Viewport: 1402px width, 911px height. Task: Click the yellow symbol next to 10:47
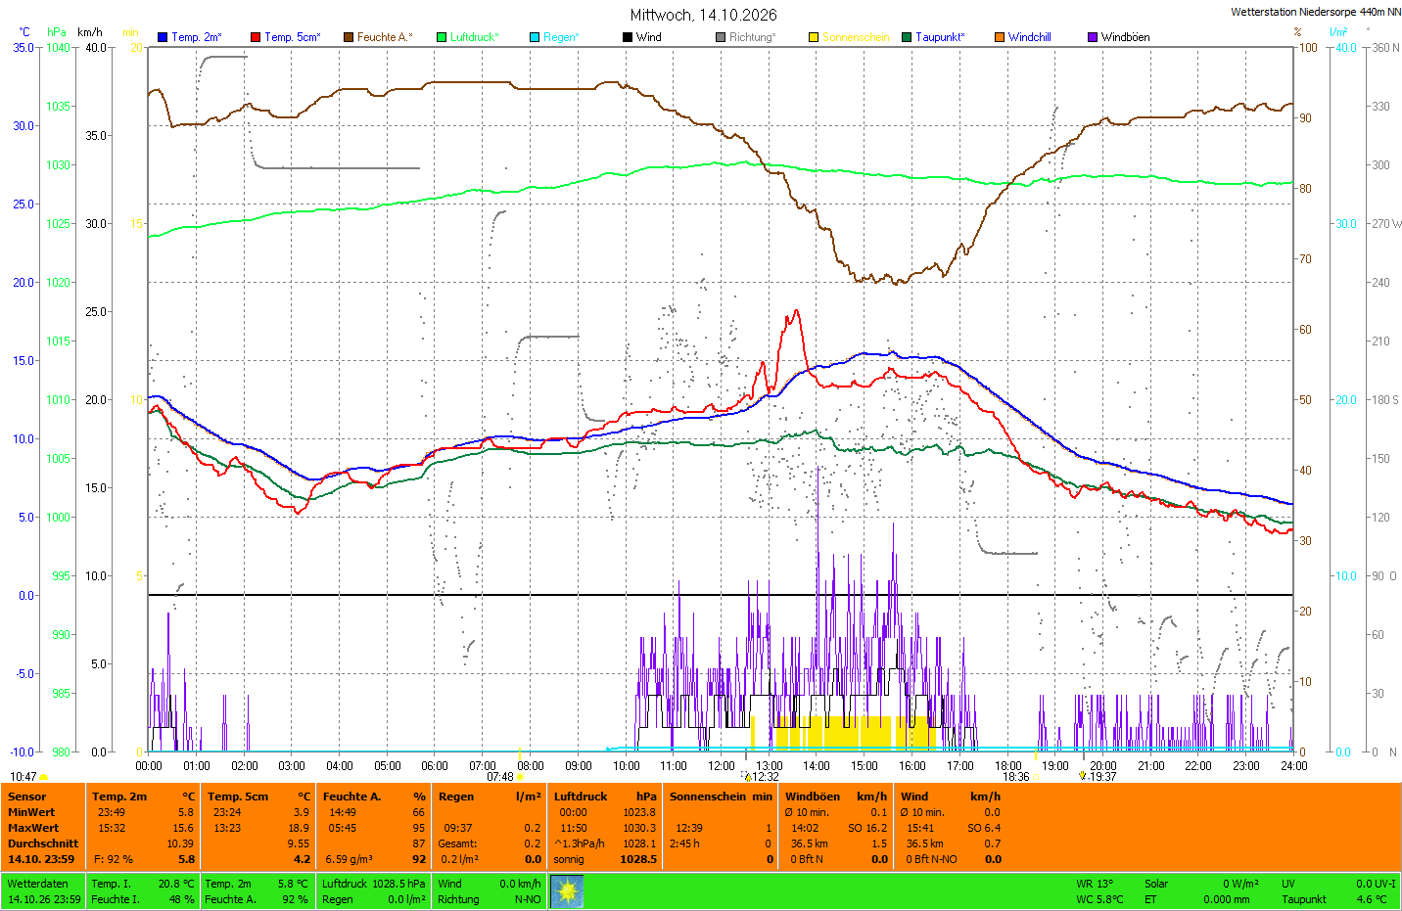tap(44, 777)
